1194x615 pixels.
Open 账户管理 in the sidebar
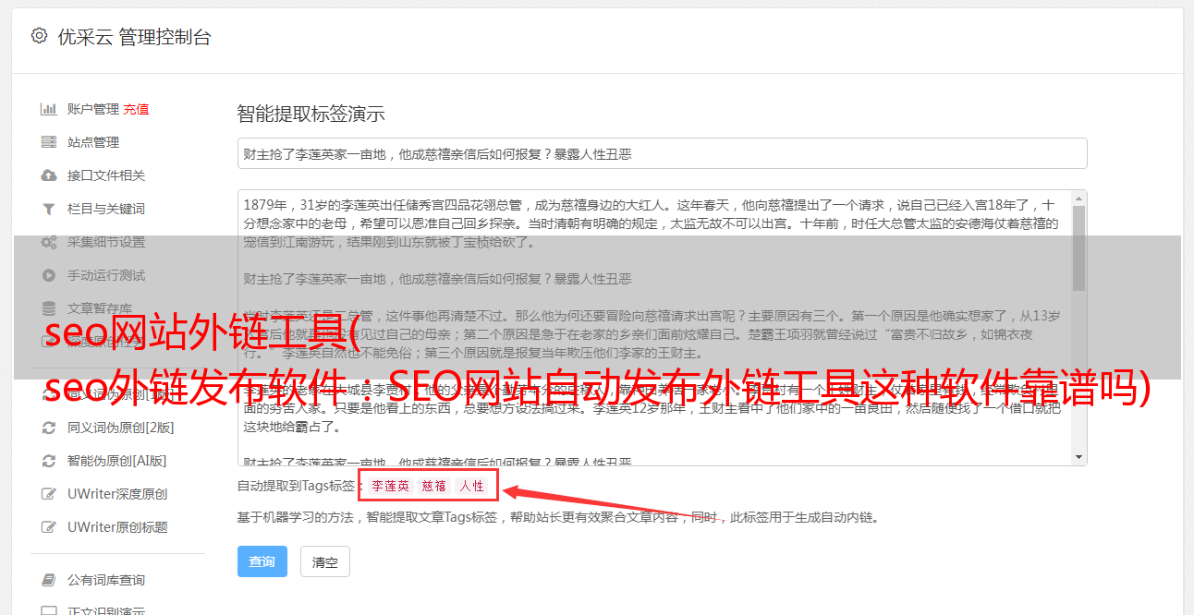pyautogui.click(x=92, y=109)
